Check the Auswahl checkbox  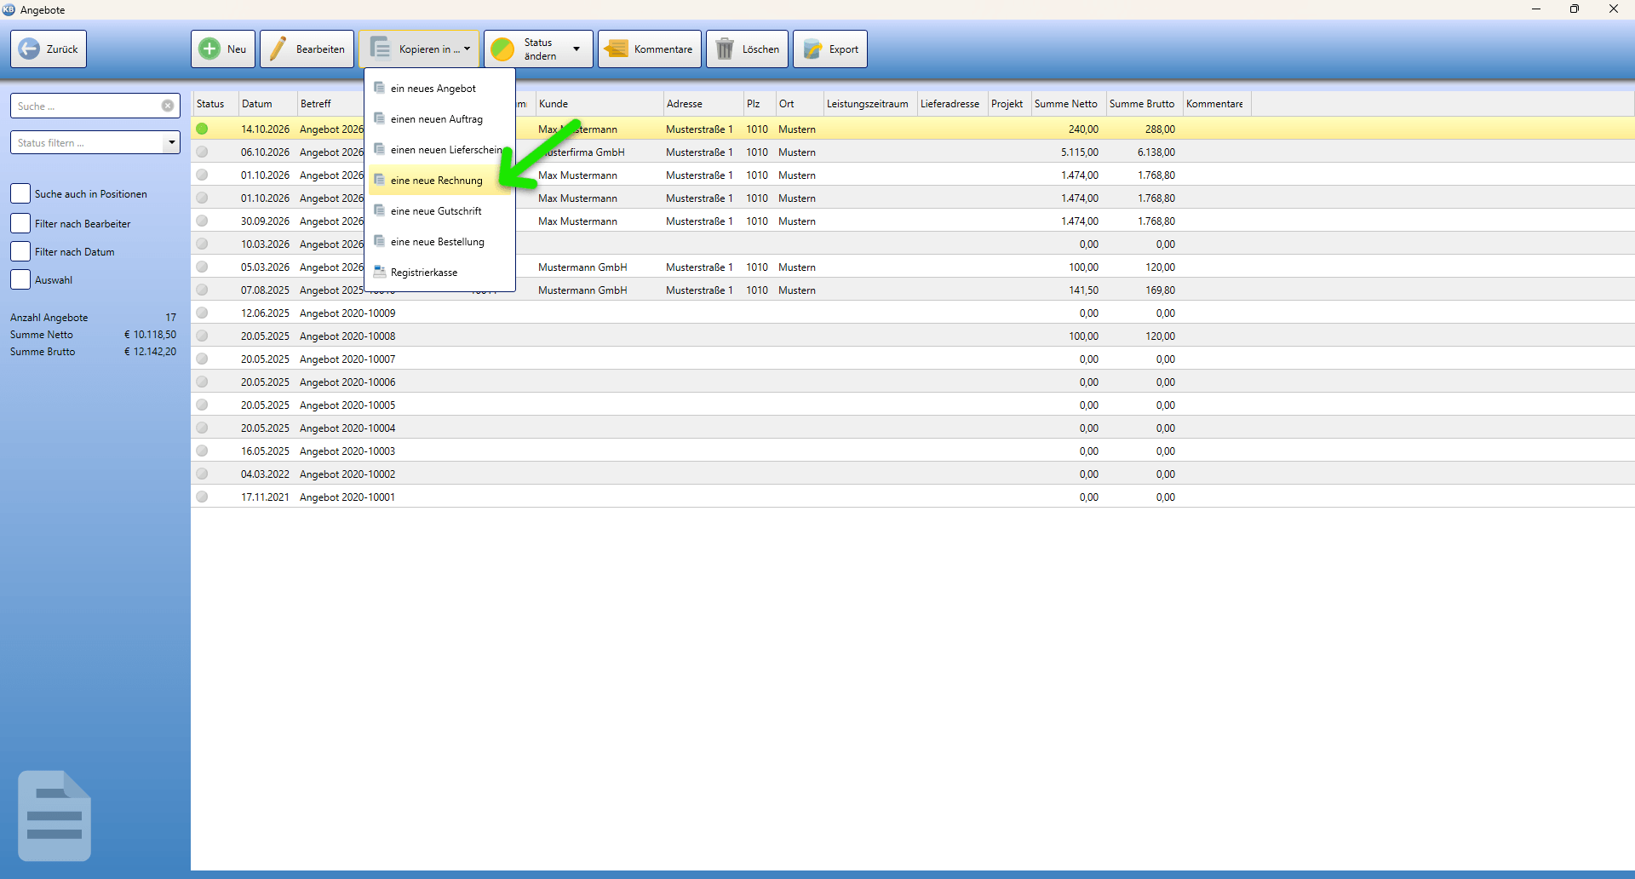tap(20, 279)
